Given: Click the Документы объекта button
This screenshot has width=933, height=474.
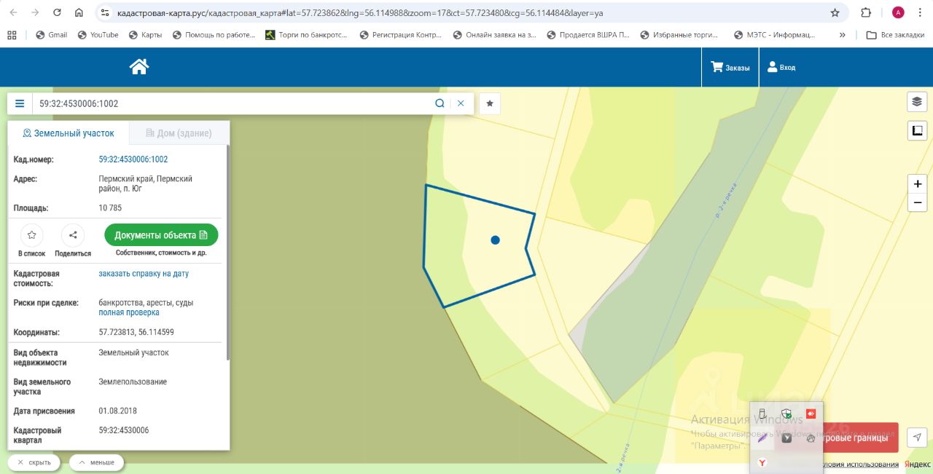Looking at the screenshot, I should (161, 235).
